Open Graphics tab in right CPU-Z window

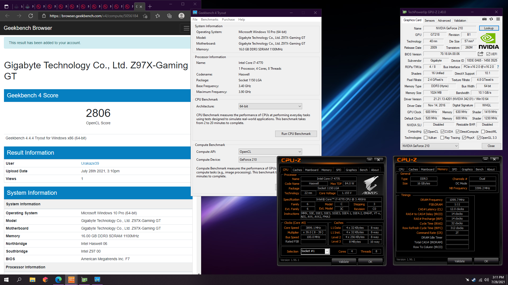pyautogui.click(x=467, y=169)
